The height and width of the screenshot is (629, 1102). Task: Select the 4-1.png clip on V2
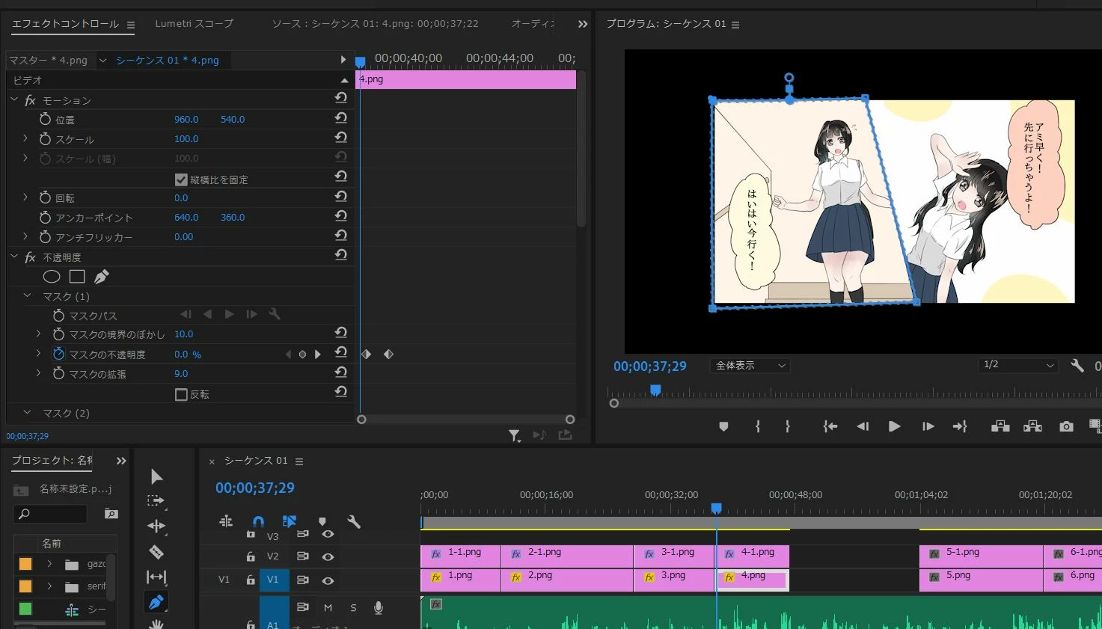pos(754,555)
